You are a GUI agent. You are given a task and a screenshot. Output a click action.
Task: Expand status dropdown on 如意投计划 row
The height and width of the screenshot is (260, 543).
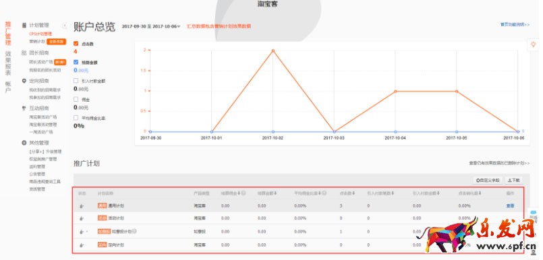click(87, 232)
